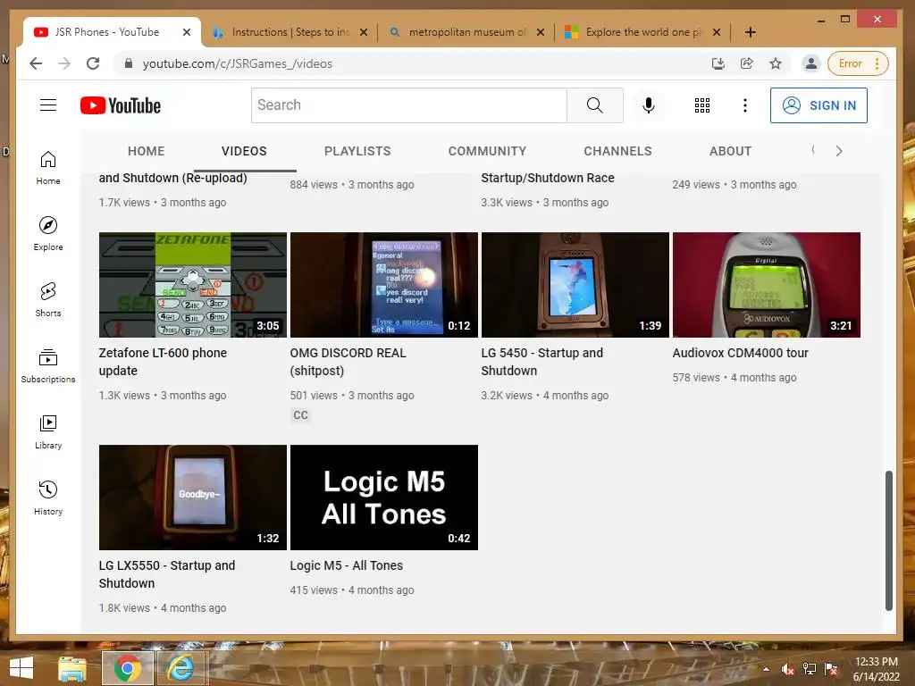Play the Zetafone keypad thumbnail video
This screenshot has width=915, height=686.
tap(193, 285)
